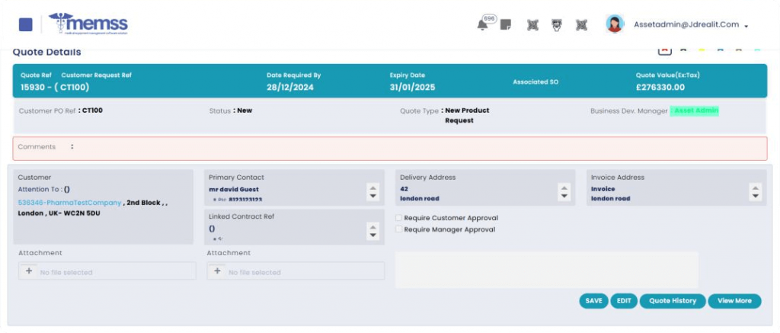Click the 'Associated SO' label
780x333 pixels.
535,82
